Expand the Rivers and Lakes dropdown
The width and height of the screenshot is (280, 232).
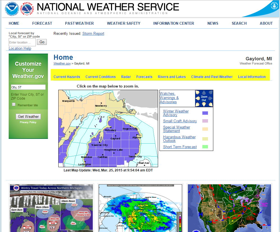pos(172,77)
